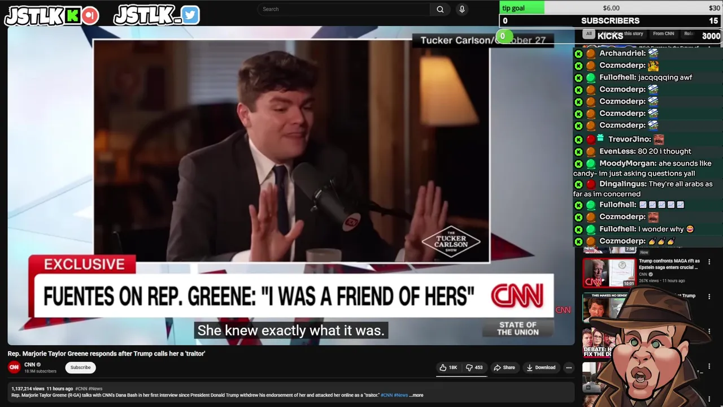Click the X icon beside Fullofhell's 'I wonder why' message
Screen dimensions: 723x407
coord(578,230)
